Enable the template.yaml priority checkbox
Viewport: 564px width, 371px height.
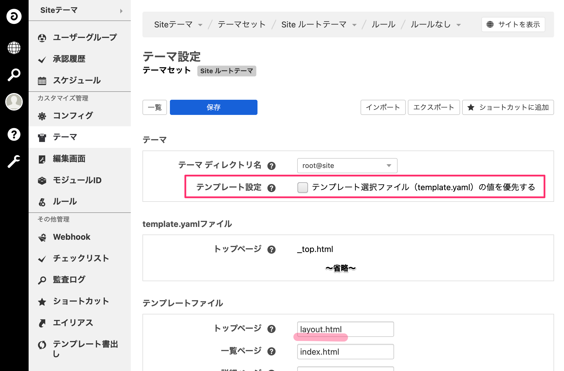[x=302, y=188]
